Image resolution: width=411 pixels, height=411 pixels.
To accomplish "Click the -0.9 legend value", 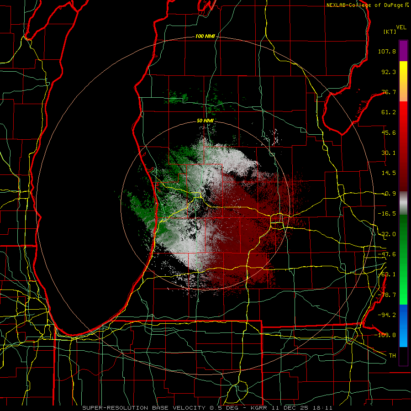I will coord(389,194).
